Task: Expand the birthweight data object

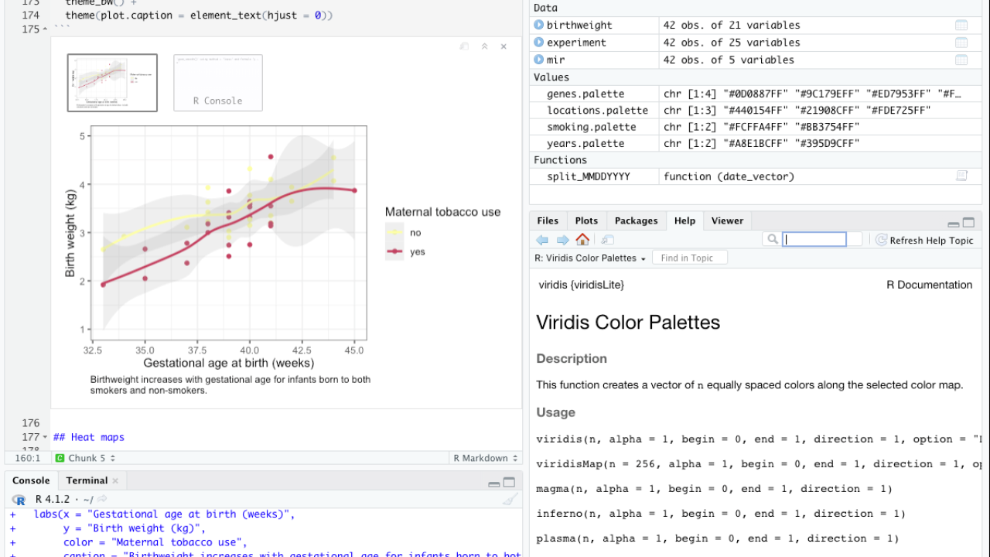Action: point(538,26)
